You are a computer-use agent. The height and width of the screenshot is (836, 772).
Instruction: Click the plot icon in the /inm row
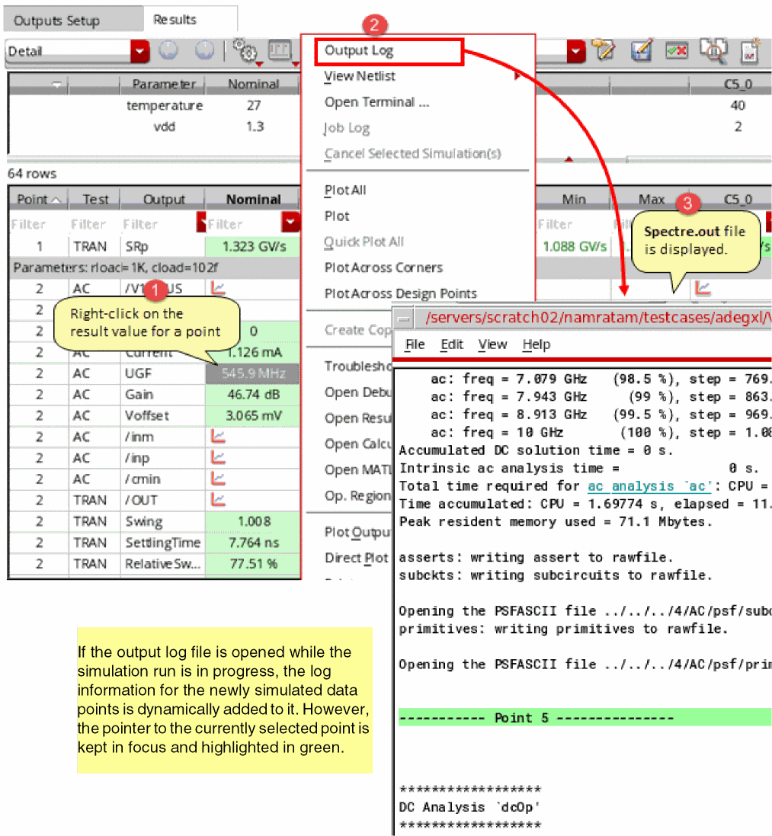coord(218,437)
